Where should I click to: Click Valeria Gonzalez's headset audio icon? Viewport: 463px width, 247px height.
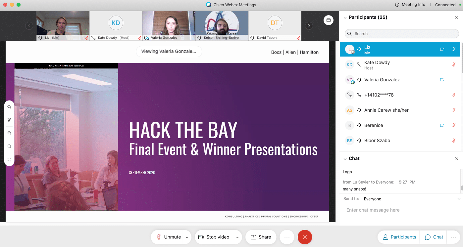click(359, 80)
